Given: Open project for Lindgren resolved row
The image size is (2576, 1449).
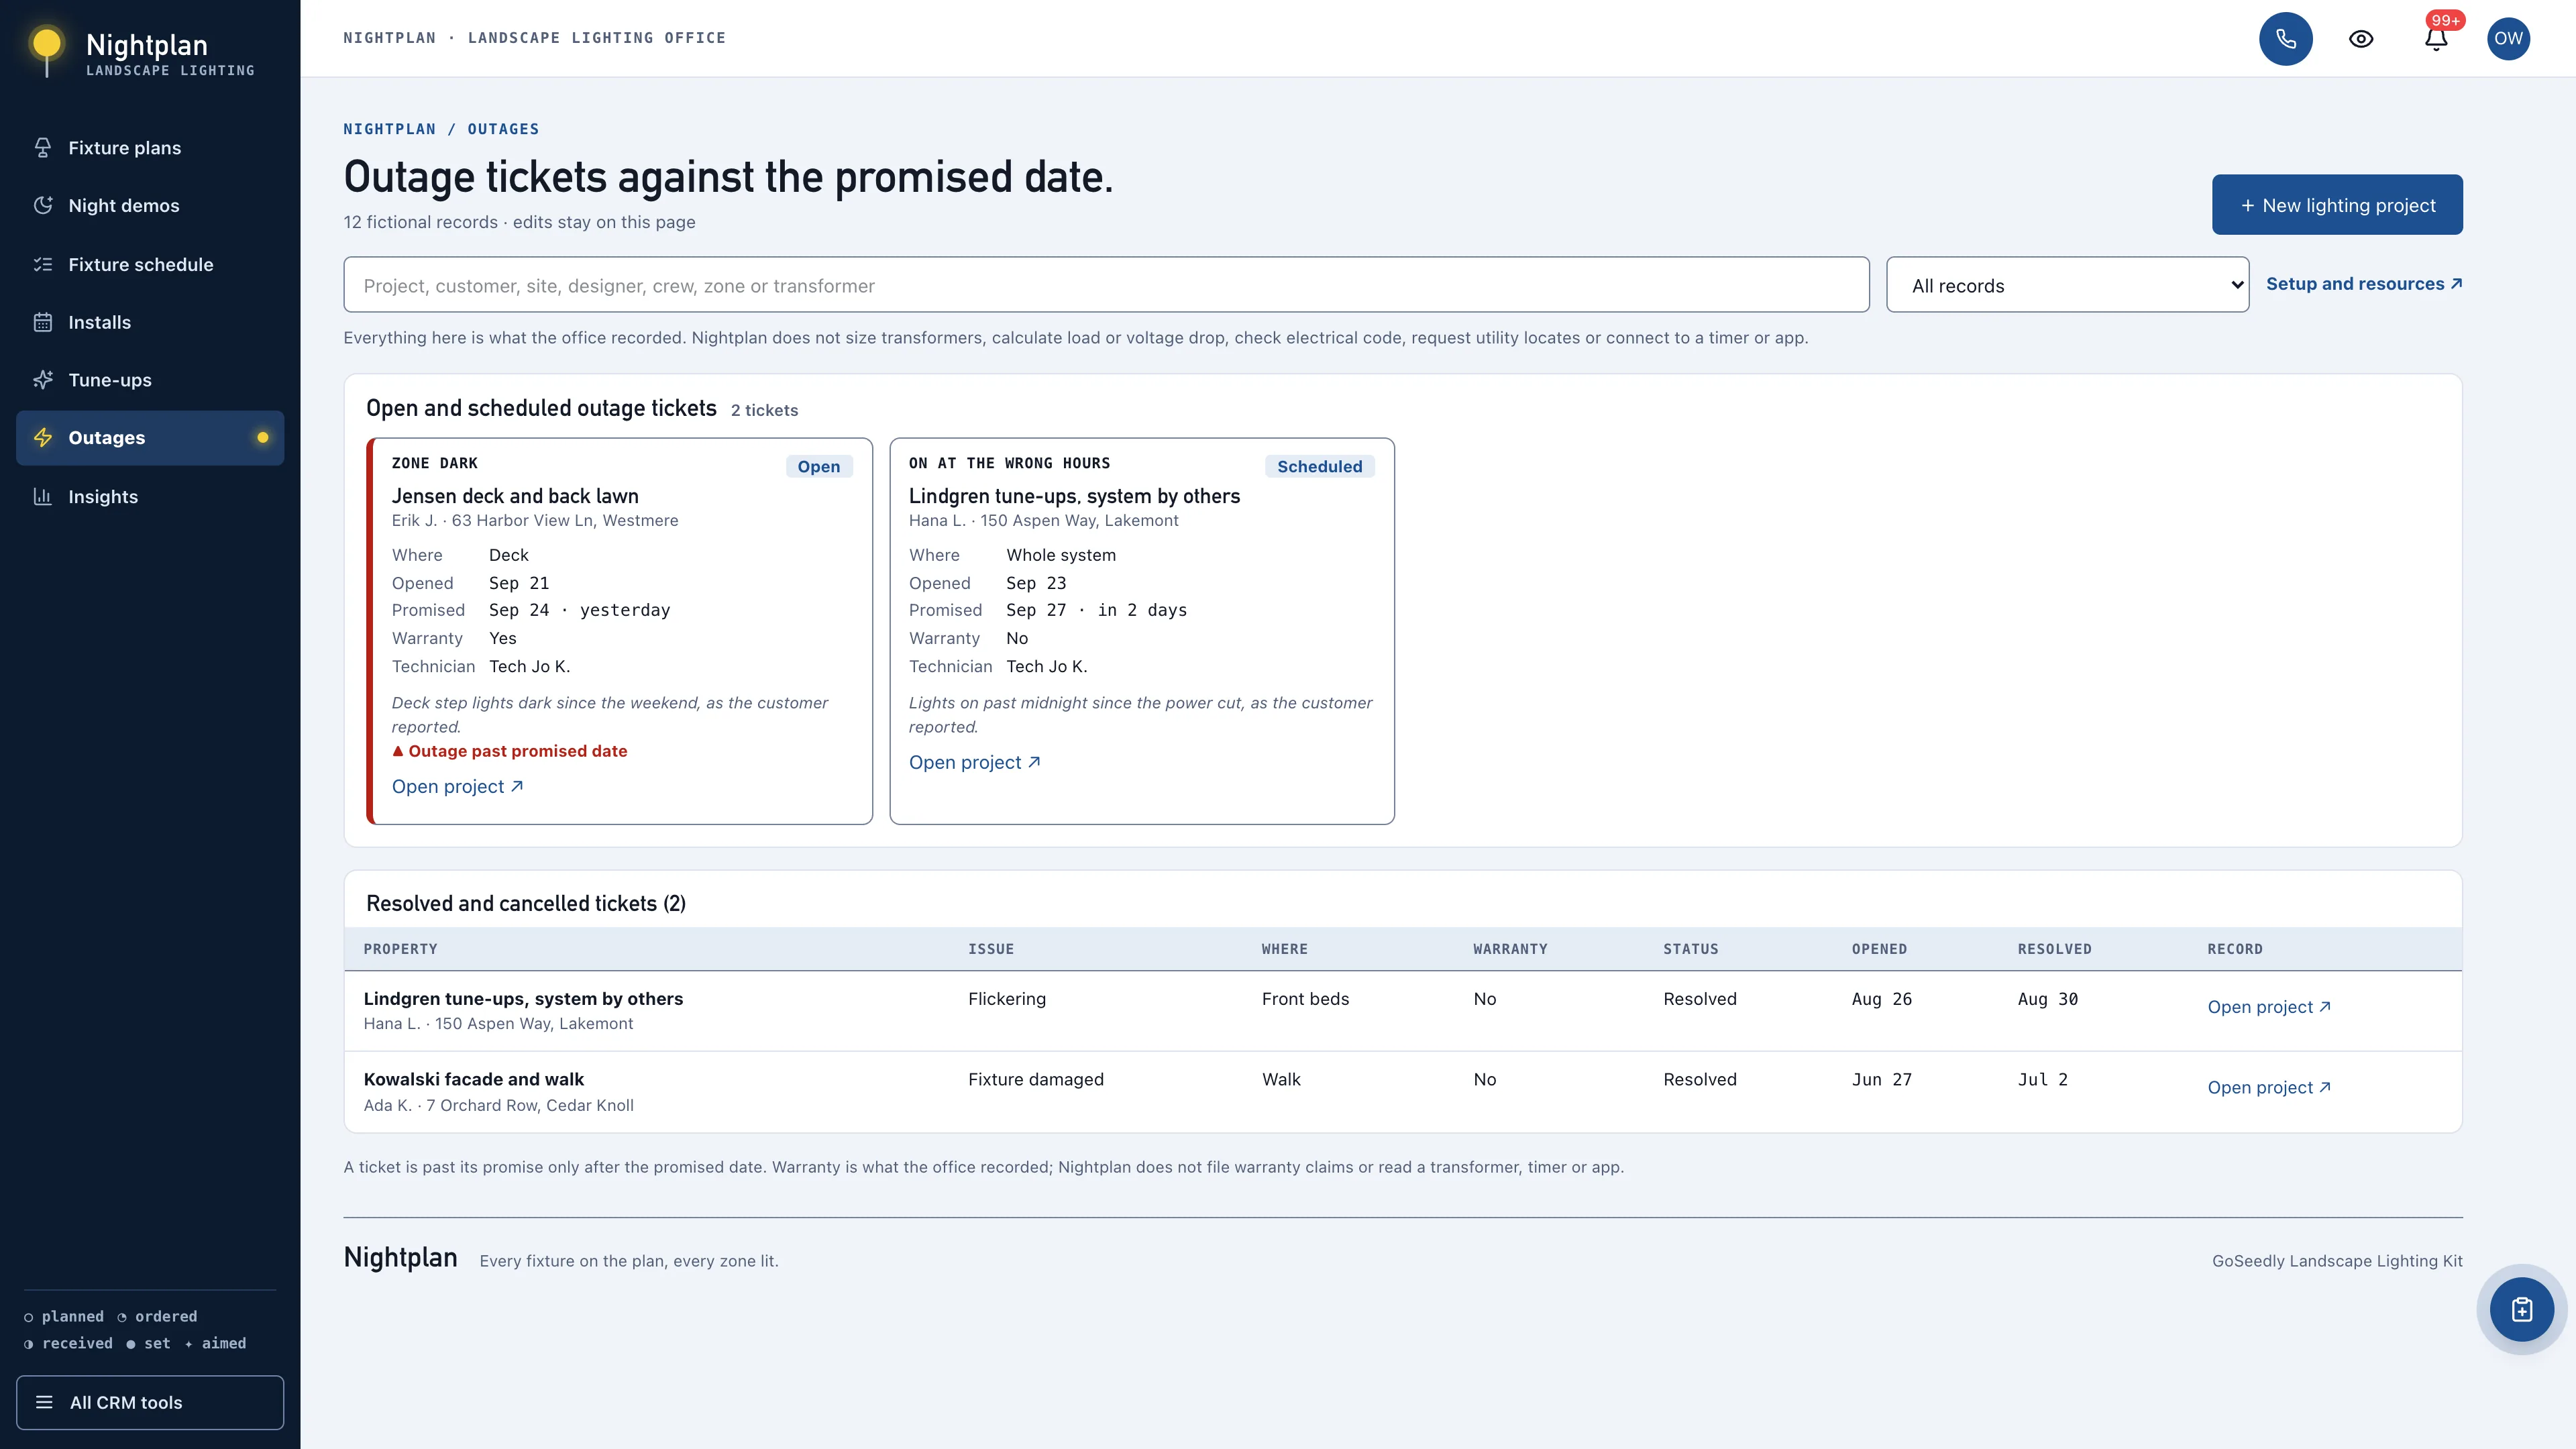Looking at the screenshot, I should [2269, 1007].
